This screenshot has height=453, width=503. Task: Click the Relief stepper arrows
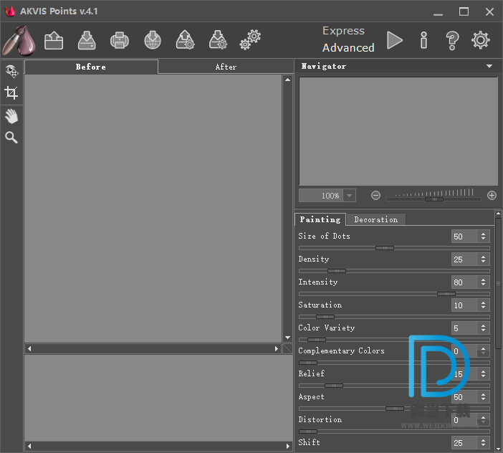click(x=483, y=373)
